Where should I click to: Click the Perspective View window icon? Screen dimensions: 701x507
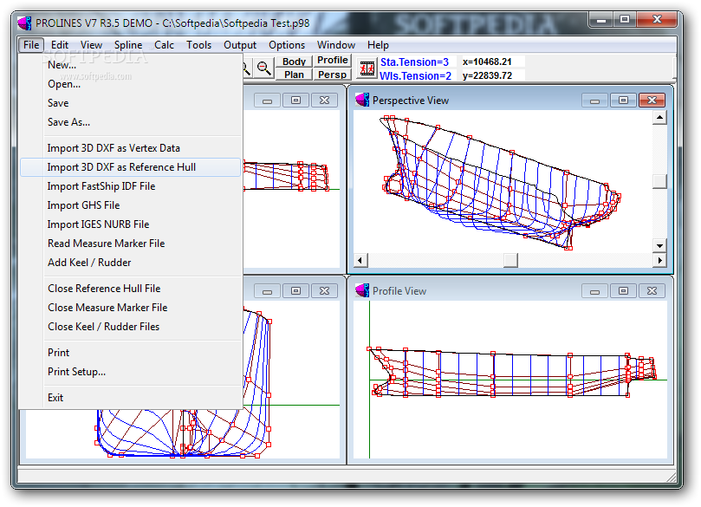point(362,100)
